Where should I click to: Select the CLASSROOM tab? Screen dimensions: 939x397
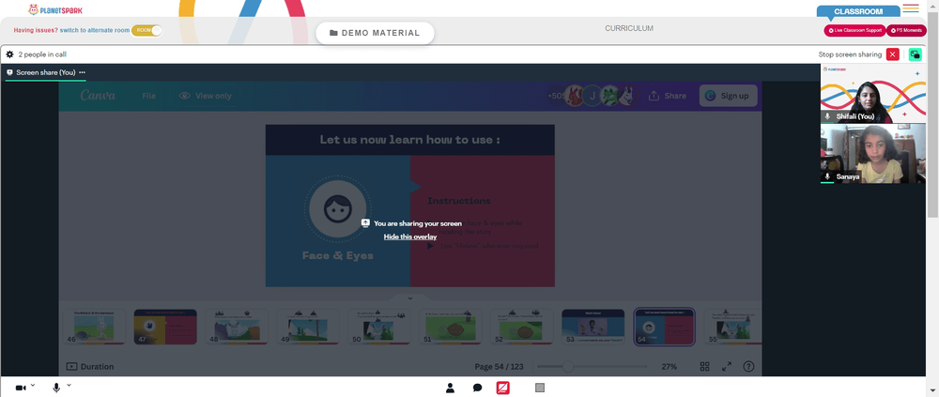tap(858, 11)
